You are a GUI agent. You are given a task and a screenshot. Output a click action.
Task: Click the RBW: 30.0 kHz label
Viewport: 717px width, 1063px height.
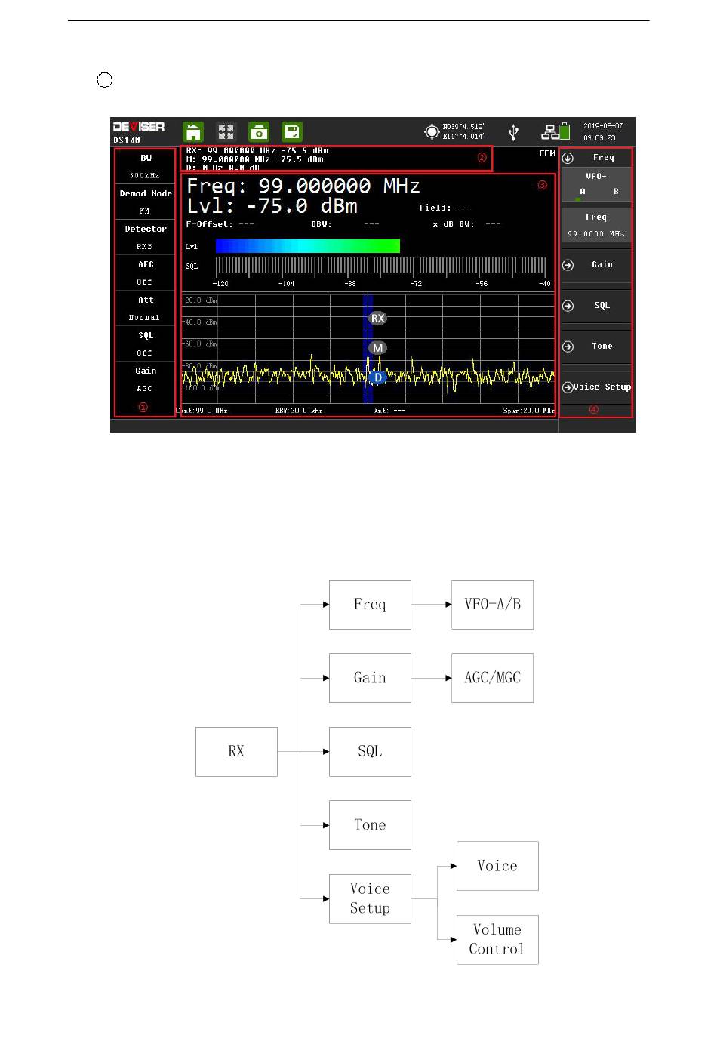pyautogui.click(x=299, y=411)
